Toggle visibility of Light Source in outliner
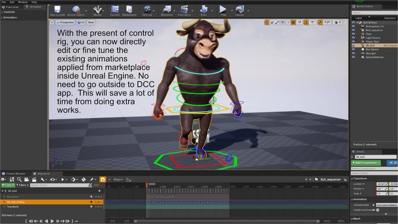 353,37
